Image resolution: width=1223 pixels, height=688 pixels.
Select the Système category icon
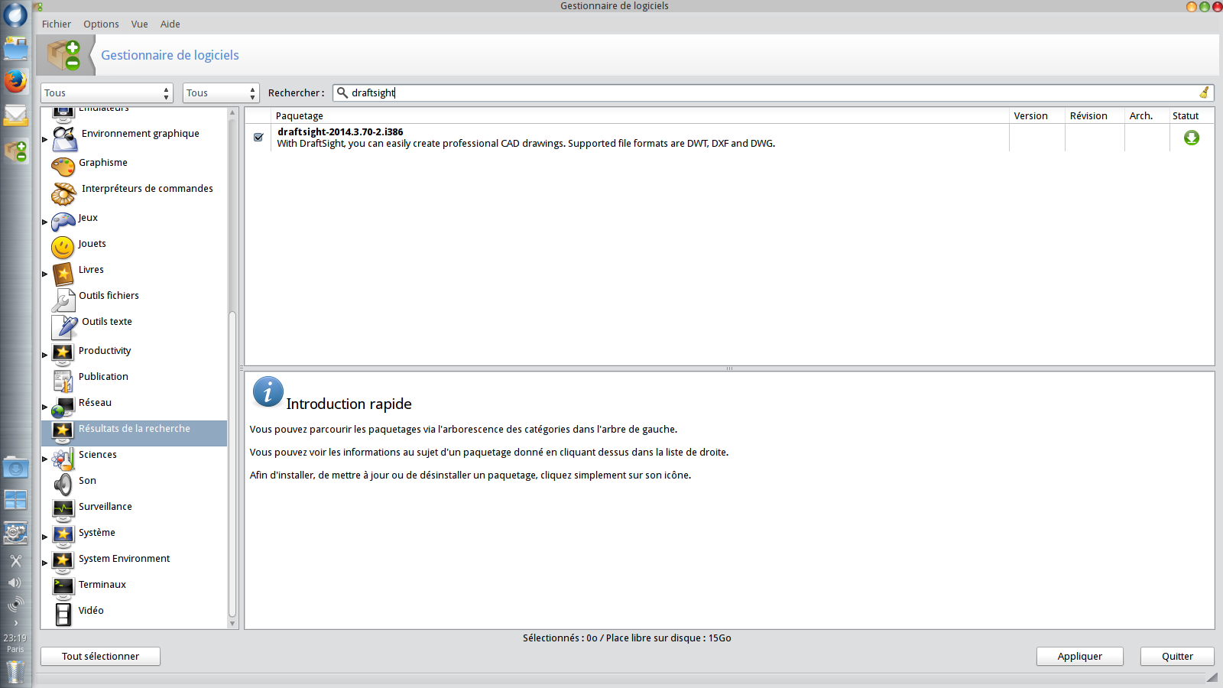coord(63,536)
